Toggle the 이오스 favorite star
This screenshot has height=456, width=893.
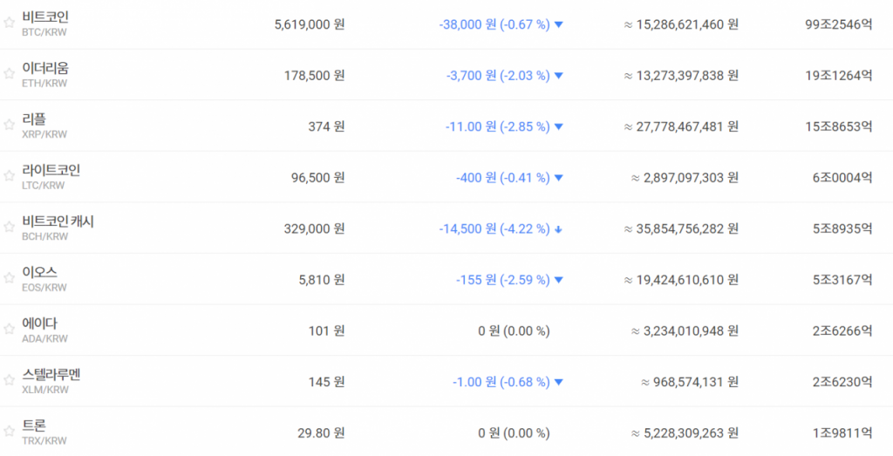(x=9, y=278)
